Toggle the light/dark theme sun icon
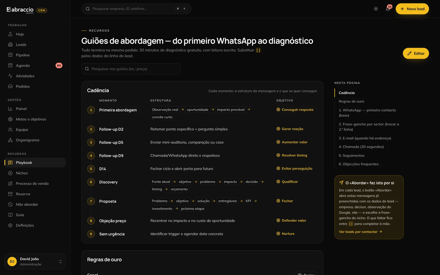This screenshot has height=275, width=440. [376, 9]
